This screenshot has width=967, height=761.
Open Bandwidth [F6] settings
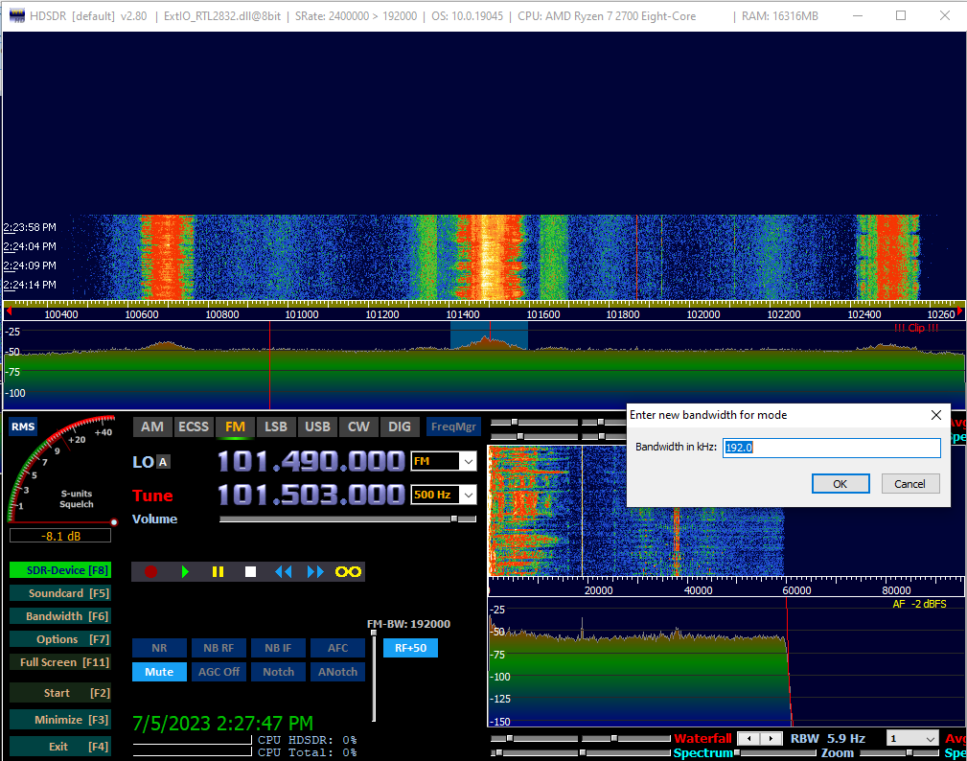pyautogui.click(x=60, y=616)
